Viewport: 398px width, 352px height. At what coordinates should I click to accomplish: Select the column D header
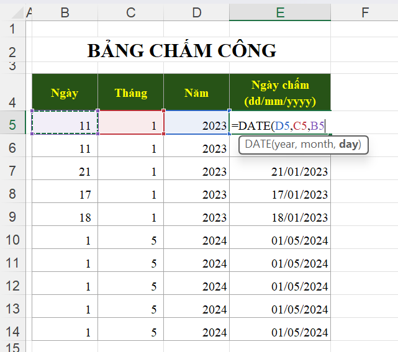point(196,12)
